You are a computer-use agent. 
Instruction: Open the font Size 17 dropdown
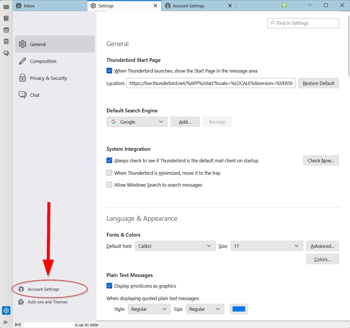click(x=267, y=246)
